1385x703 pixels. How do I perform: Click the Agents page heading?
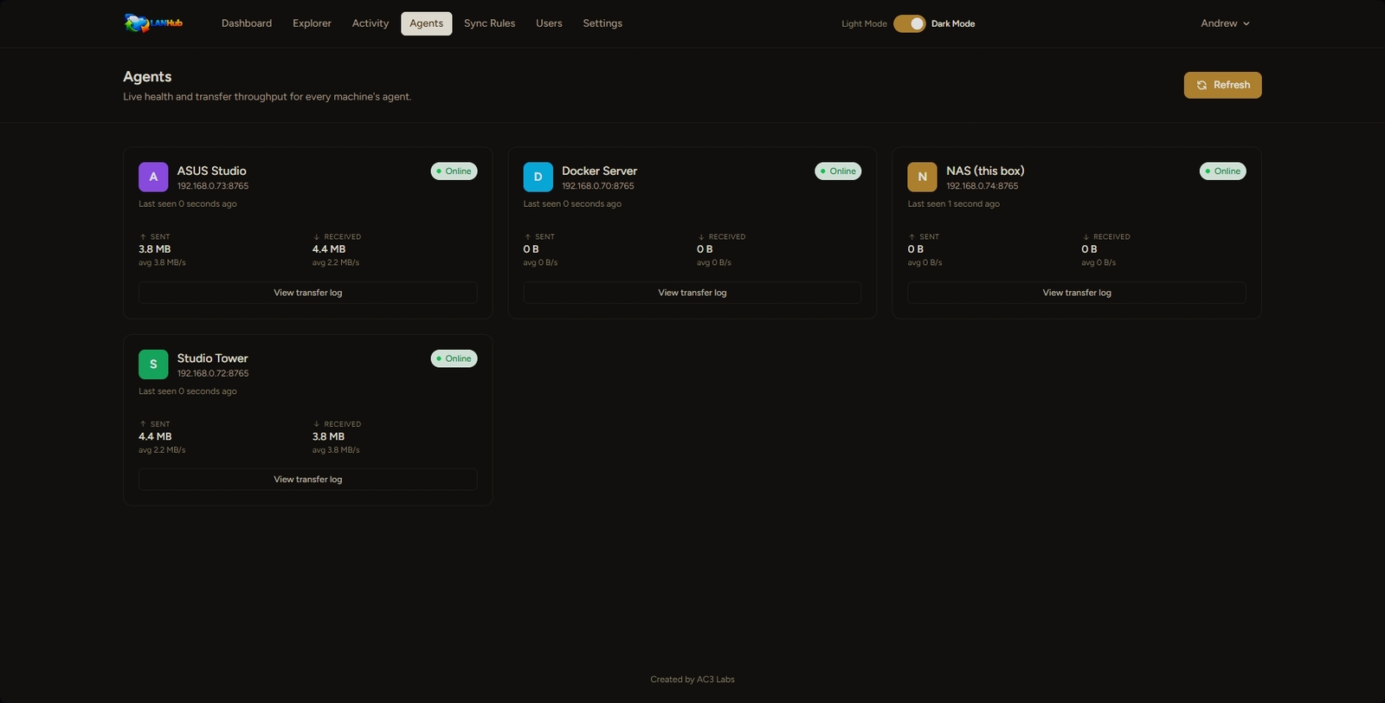pyautogui.click(x=147, y=77)
